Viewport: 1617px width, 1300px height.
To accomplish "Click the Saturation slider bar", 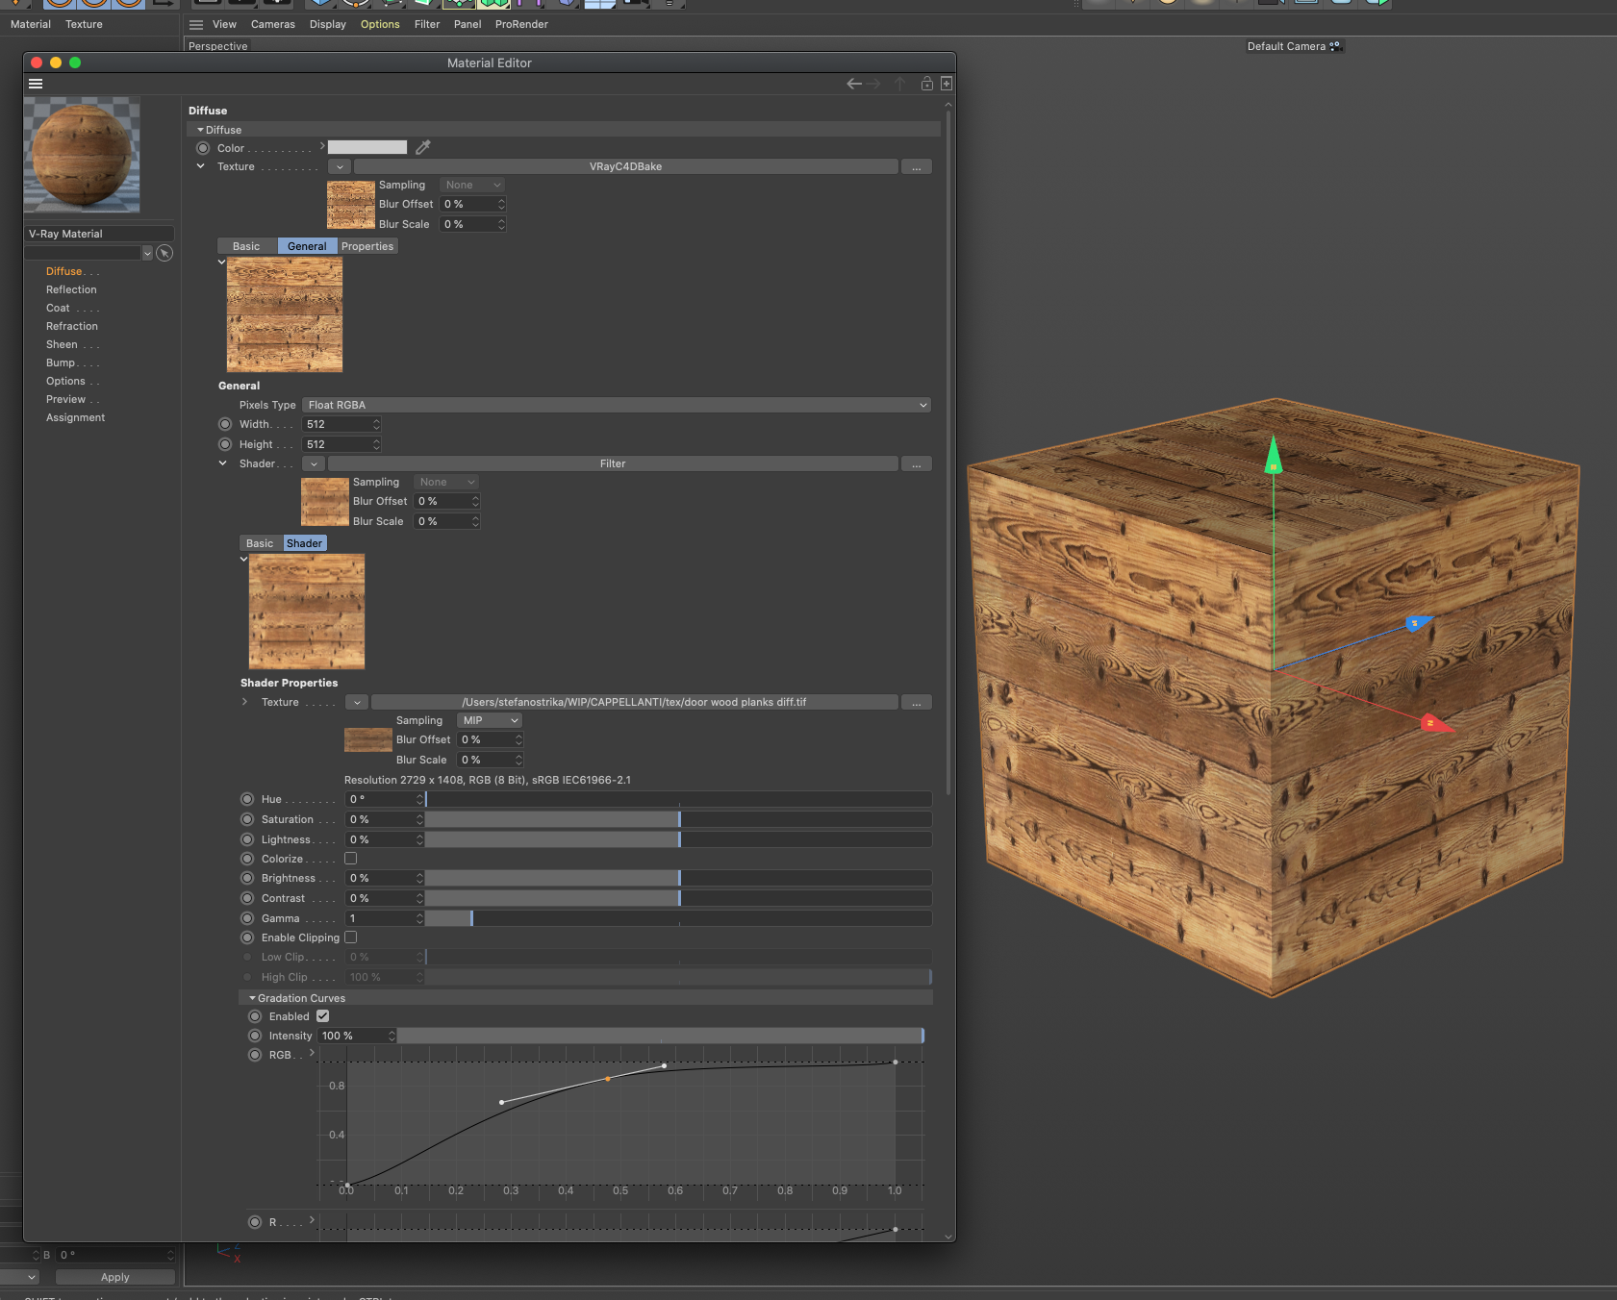I will pos(678,819).
